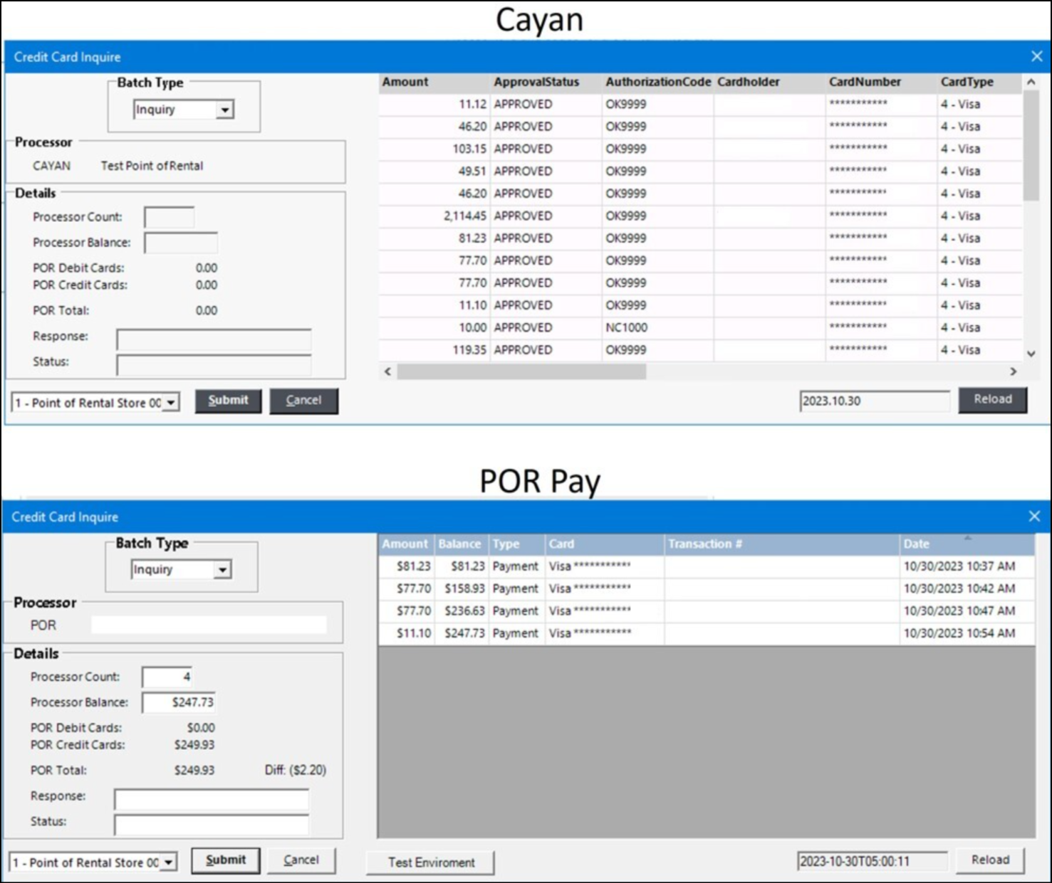The width and height of the screenshot is (1052, 883).
Task: Click Cancel button in Cayan window
Action: [303, 401]
